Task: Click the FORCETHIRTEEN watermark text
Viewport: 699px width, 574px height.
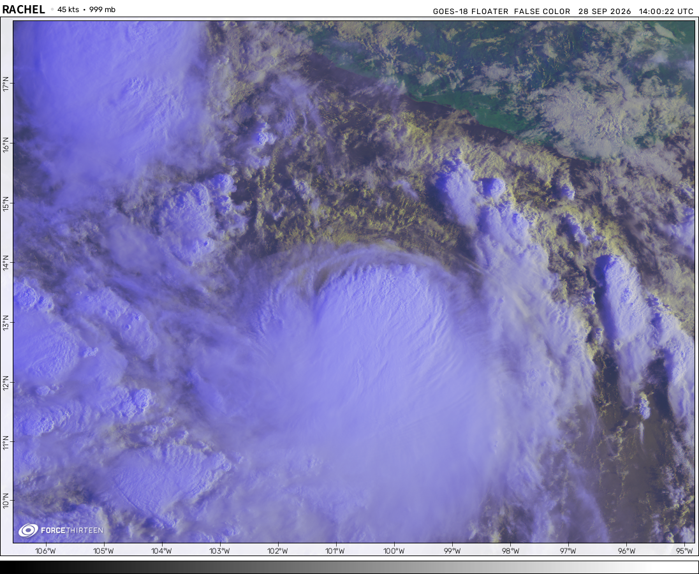Action: [72, 531]
